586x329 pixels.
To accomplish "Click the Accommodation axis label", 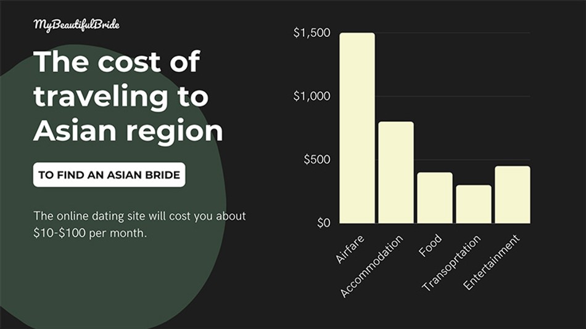I will click(x=372, y=266).
